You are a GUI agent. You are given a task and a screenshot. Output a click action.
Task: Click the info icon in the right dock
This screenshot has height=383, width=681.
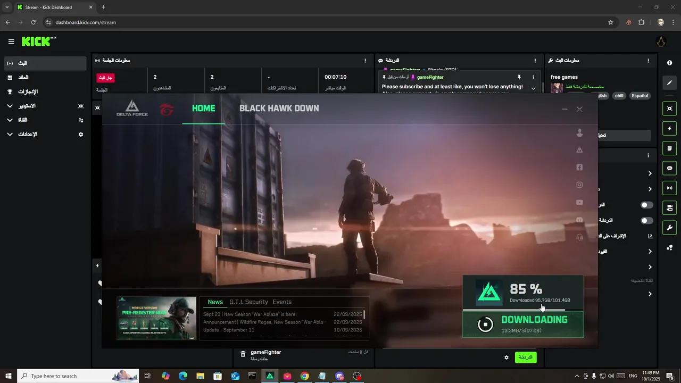[x=669, y=63]
